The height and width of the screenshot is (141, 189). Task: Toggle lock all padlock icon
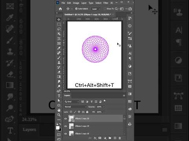(x=87, y=112)
